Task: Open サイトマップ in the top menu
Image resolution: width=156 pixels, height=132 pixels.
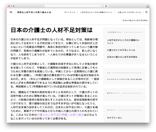Action: pos(70,12)
